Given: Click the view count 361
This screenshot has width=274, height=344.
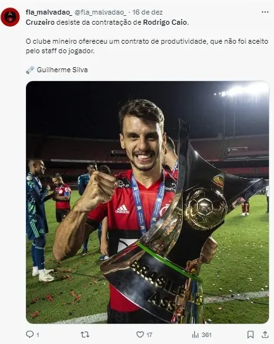Looking at the screenshot, I should pos(206,335).
